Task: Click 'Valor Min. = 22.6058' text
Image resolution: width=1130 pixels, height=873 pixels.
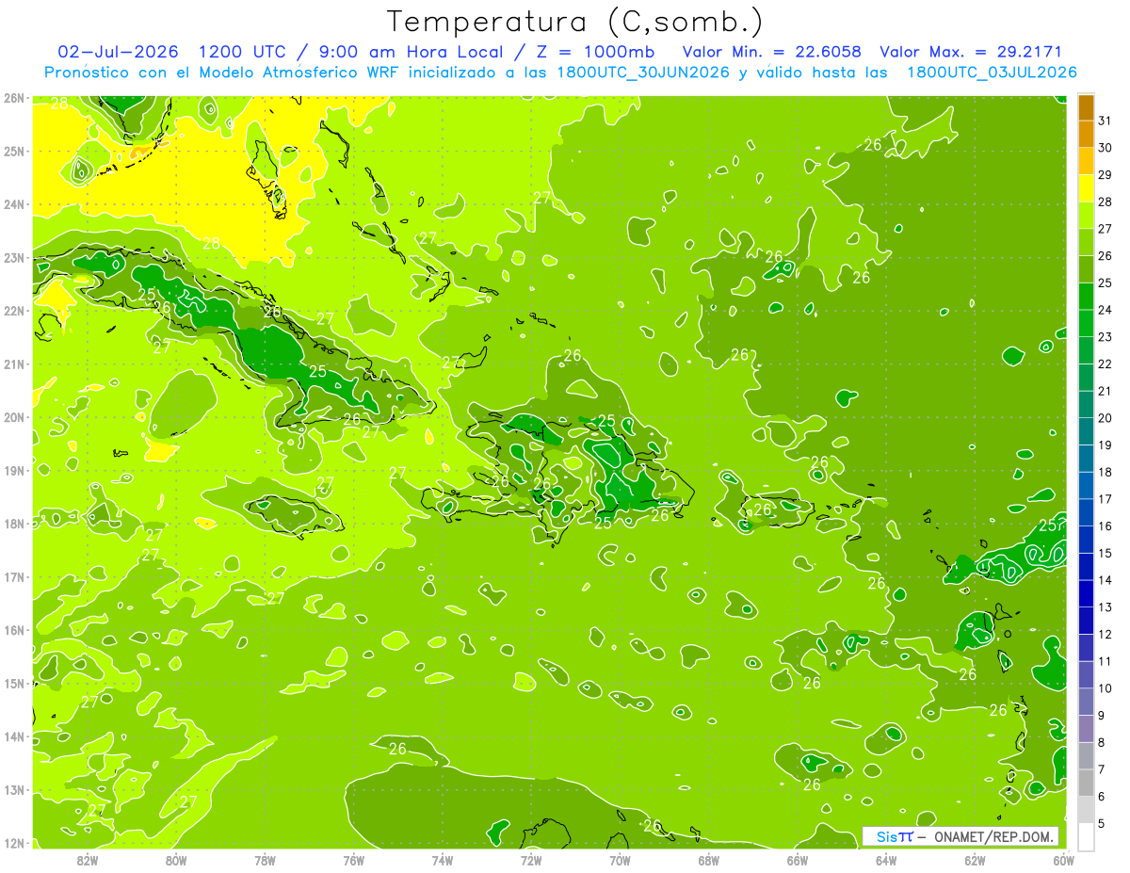Action: tap(772, 52)
